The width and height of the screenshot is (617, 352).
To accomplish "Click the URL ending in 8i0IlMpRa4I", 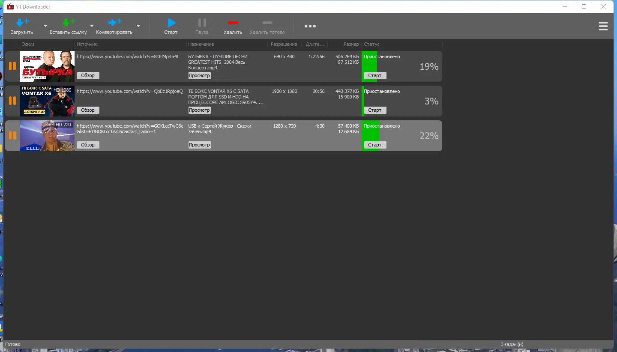I will coord(128,57).
